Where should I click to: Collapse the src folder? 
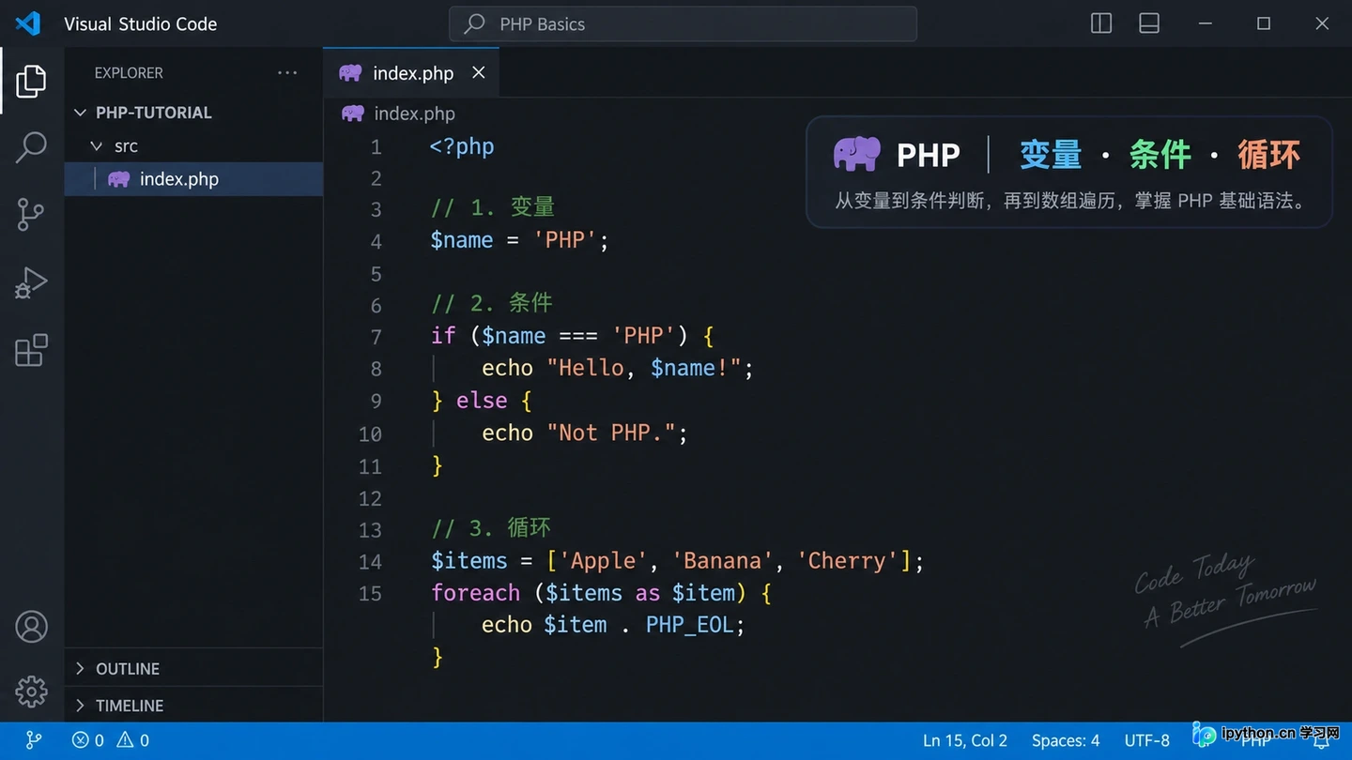(193, 146)
